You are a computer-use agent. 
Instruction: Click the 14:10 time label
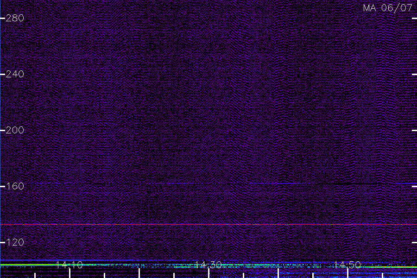tap(69, 265)
